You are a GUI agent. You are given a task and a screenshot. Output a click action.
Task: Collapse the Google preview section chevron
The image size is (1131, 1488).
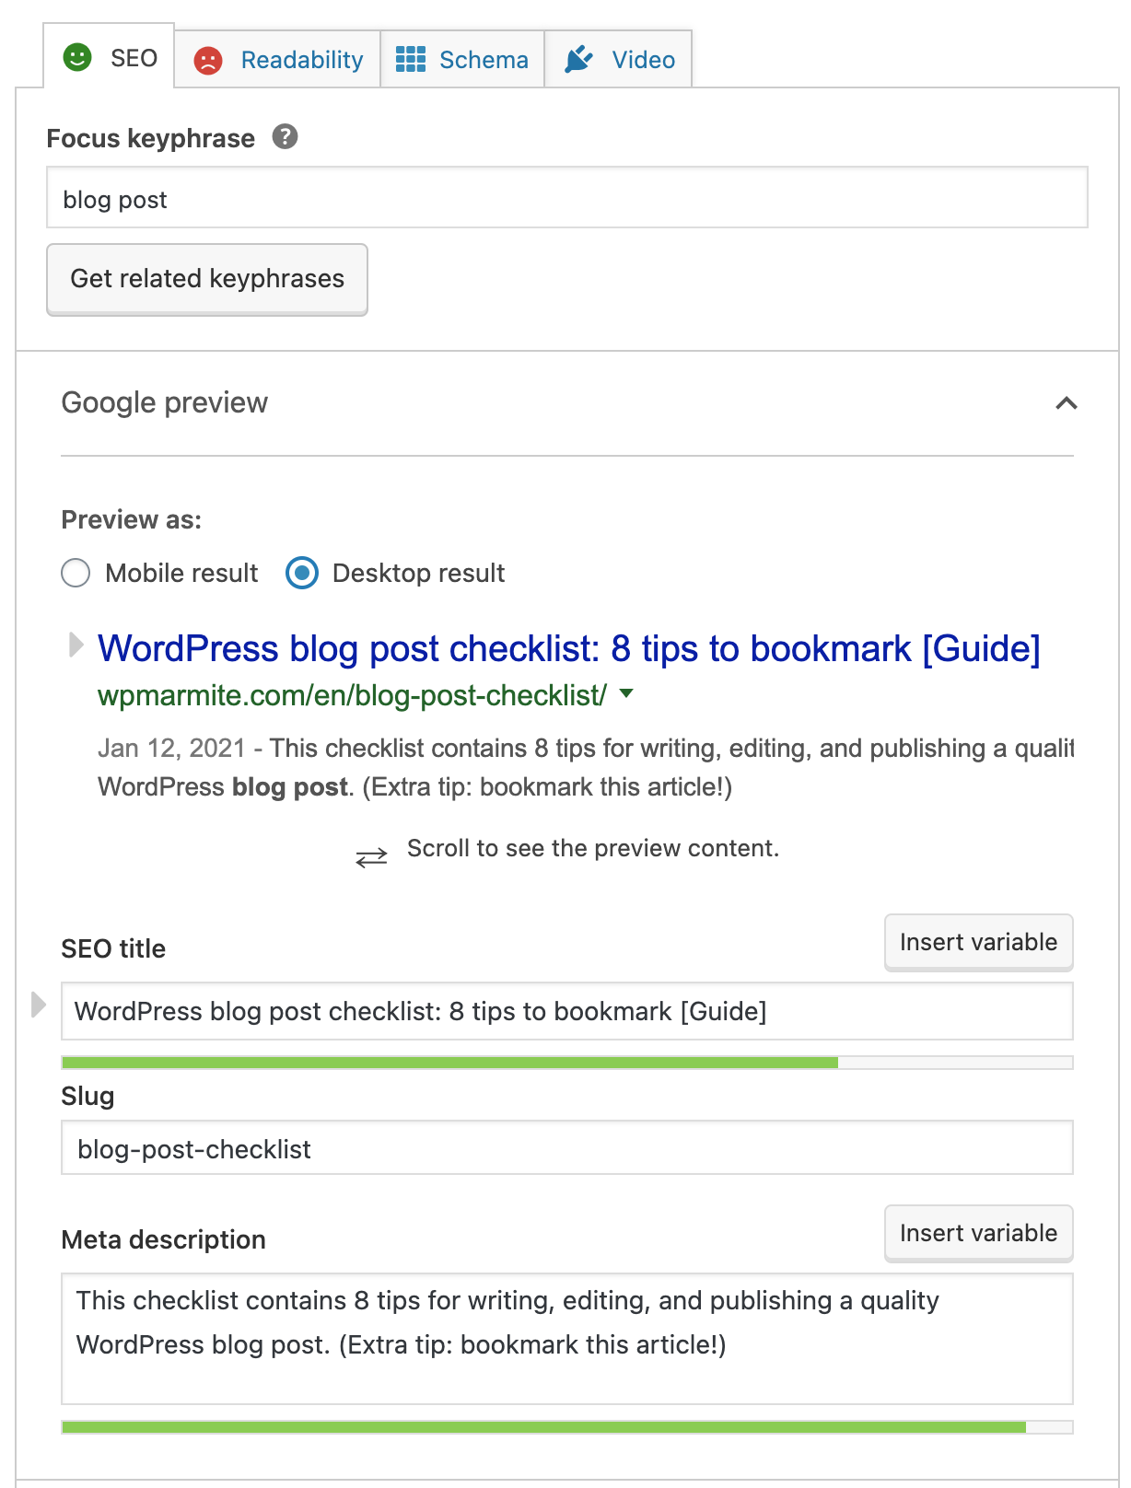tap(1066, 403)
